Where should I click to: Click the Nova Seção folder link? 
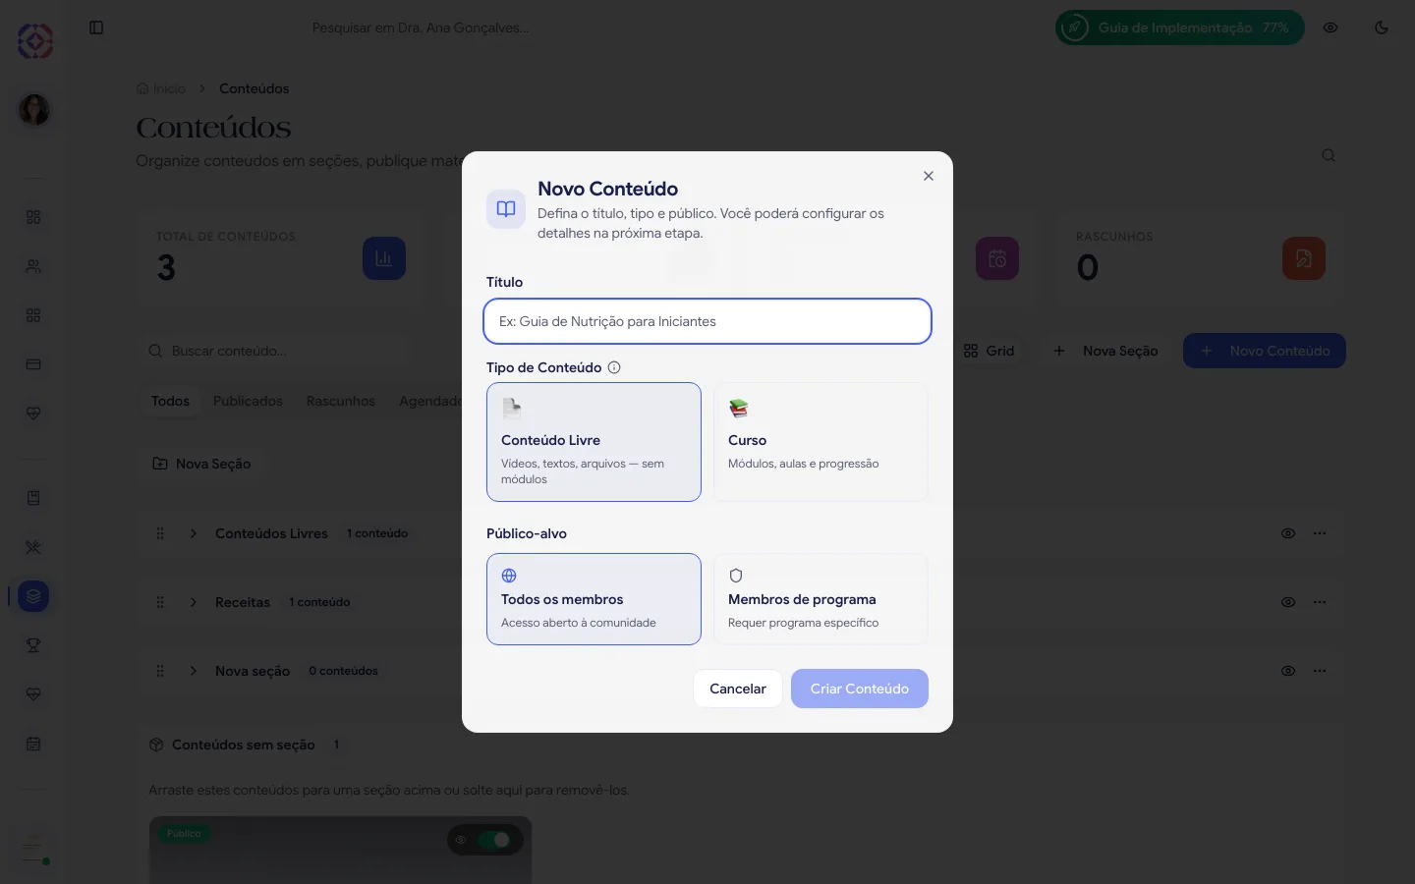pos(201,464)
